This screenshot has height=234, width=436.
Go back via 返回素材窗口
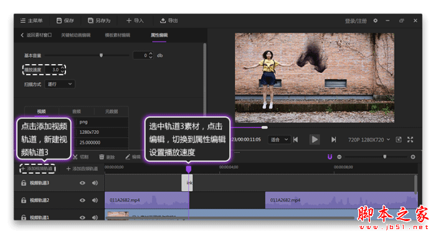tap(36, 35)
